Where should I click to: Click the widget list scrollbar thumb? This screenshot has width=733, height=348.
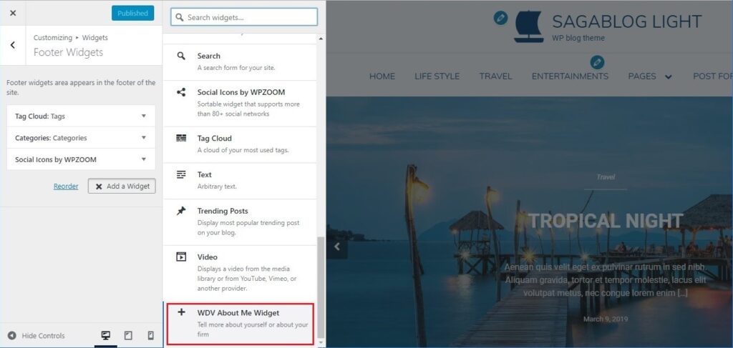[x=320, y=287]
